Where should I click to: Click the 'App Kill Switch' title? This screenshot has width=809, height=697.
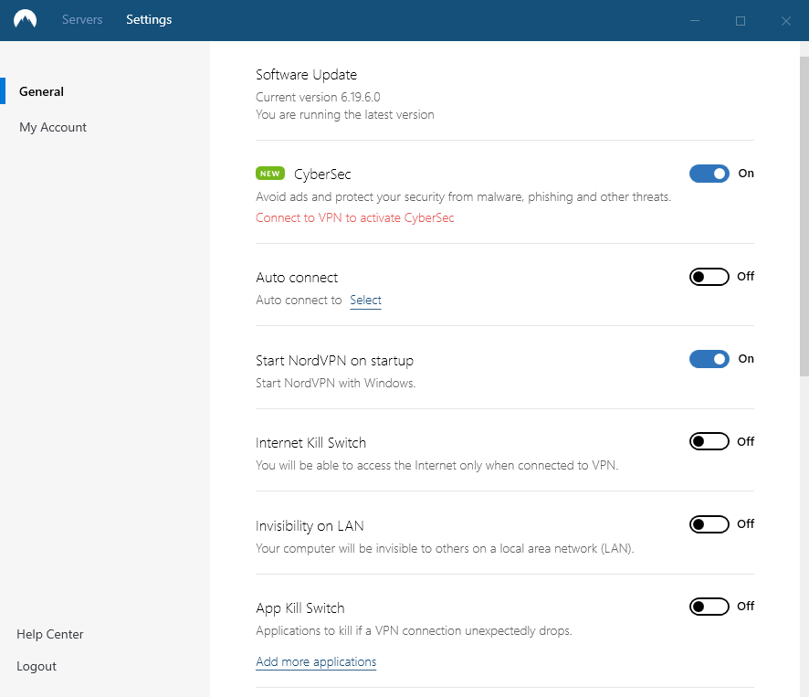[300, 608]
